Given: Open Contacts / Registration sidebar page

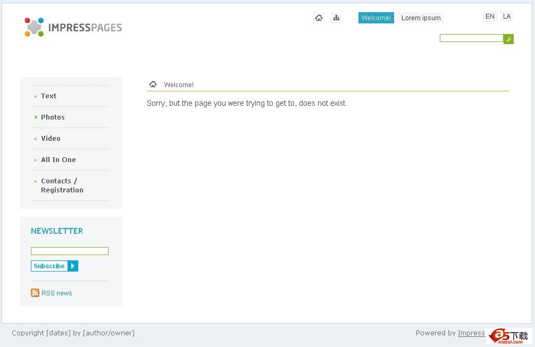Looking at the screenshot, I should pos(62,185).
